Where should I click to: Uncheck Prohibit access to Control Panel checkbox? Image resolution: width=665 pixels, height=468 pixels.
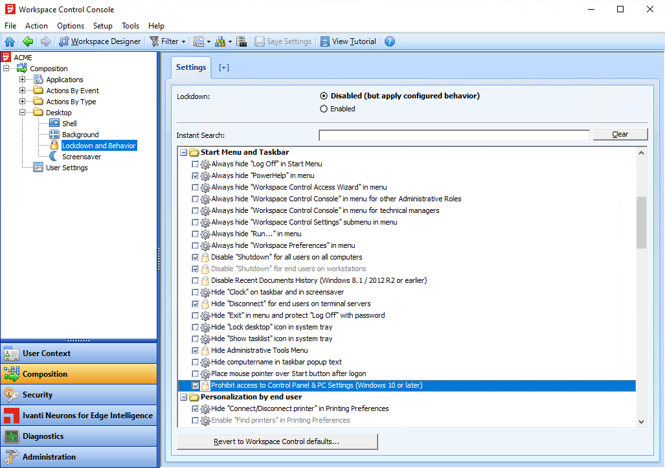[x=195, y=385]
